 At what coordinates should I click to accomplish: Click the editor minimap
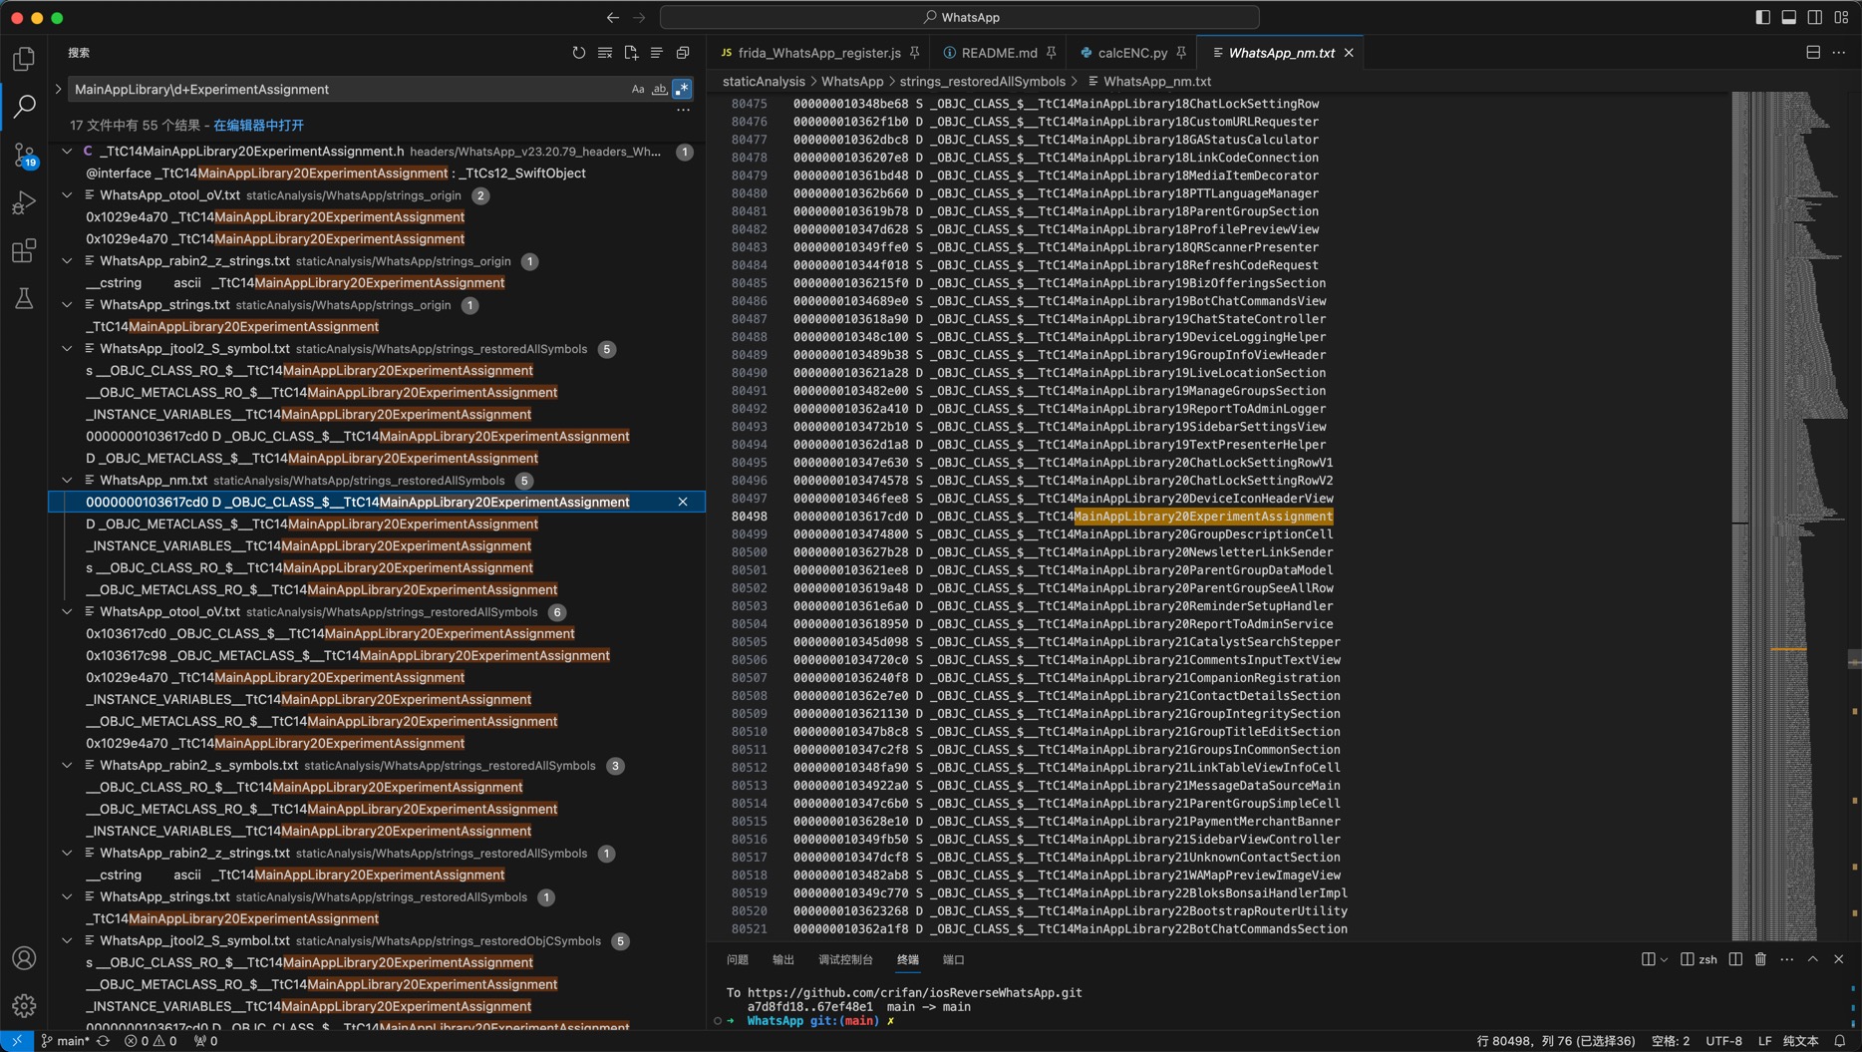1789,516
